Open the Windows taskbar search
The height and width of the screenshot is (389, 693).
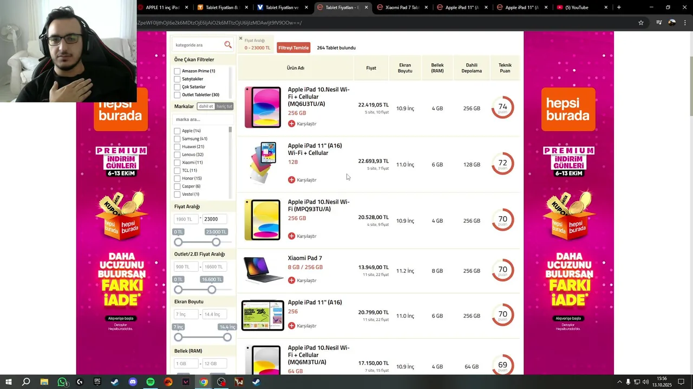click(x=26, y=382)
